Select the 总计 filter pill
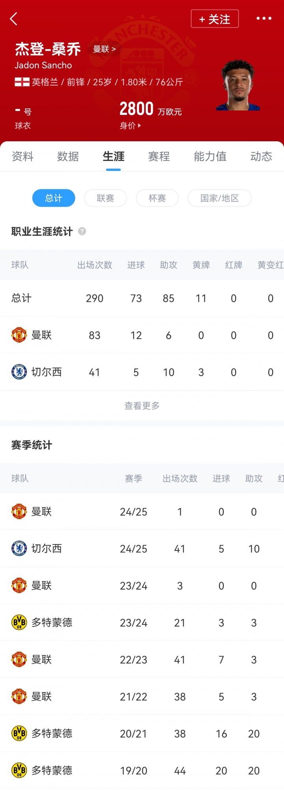 click(54, 198)
